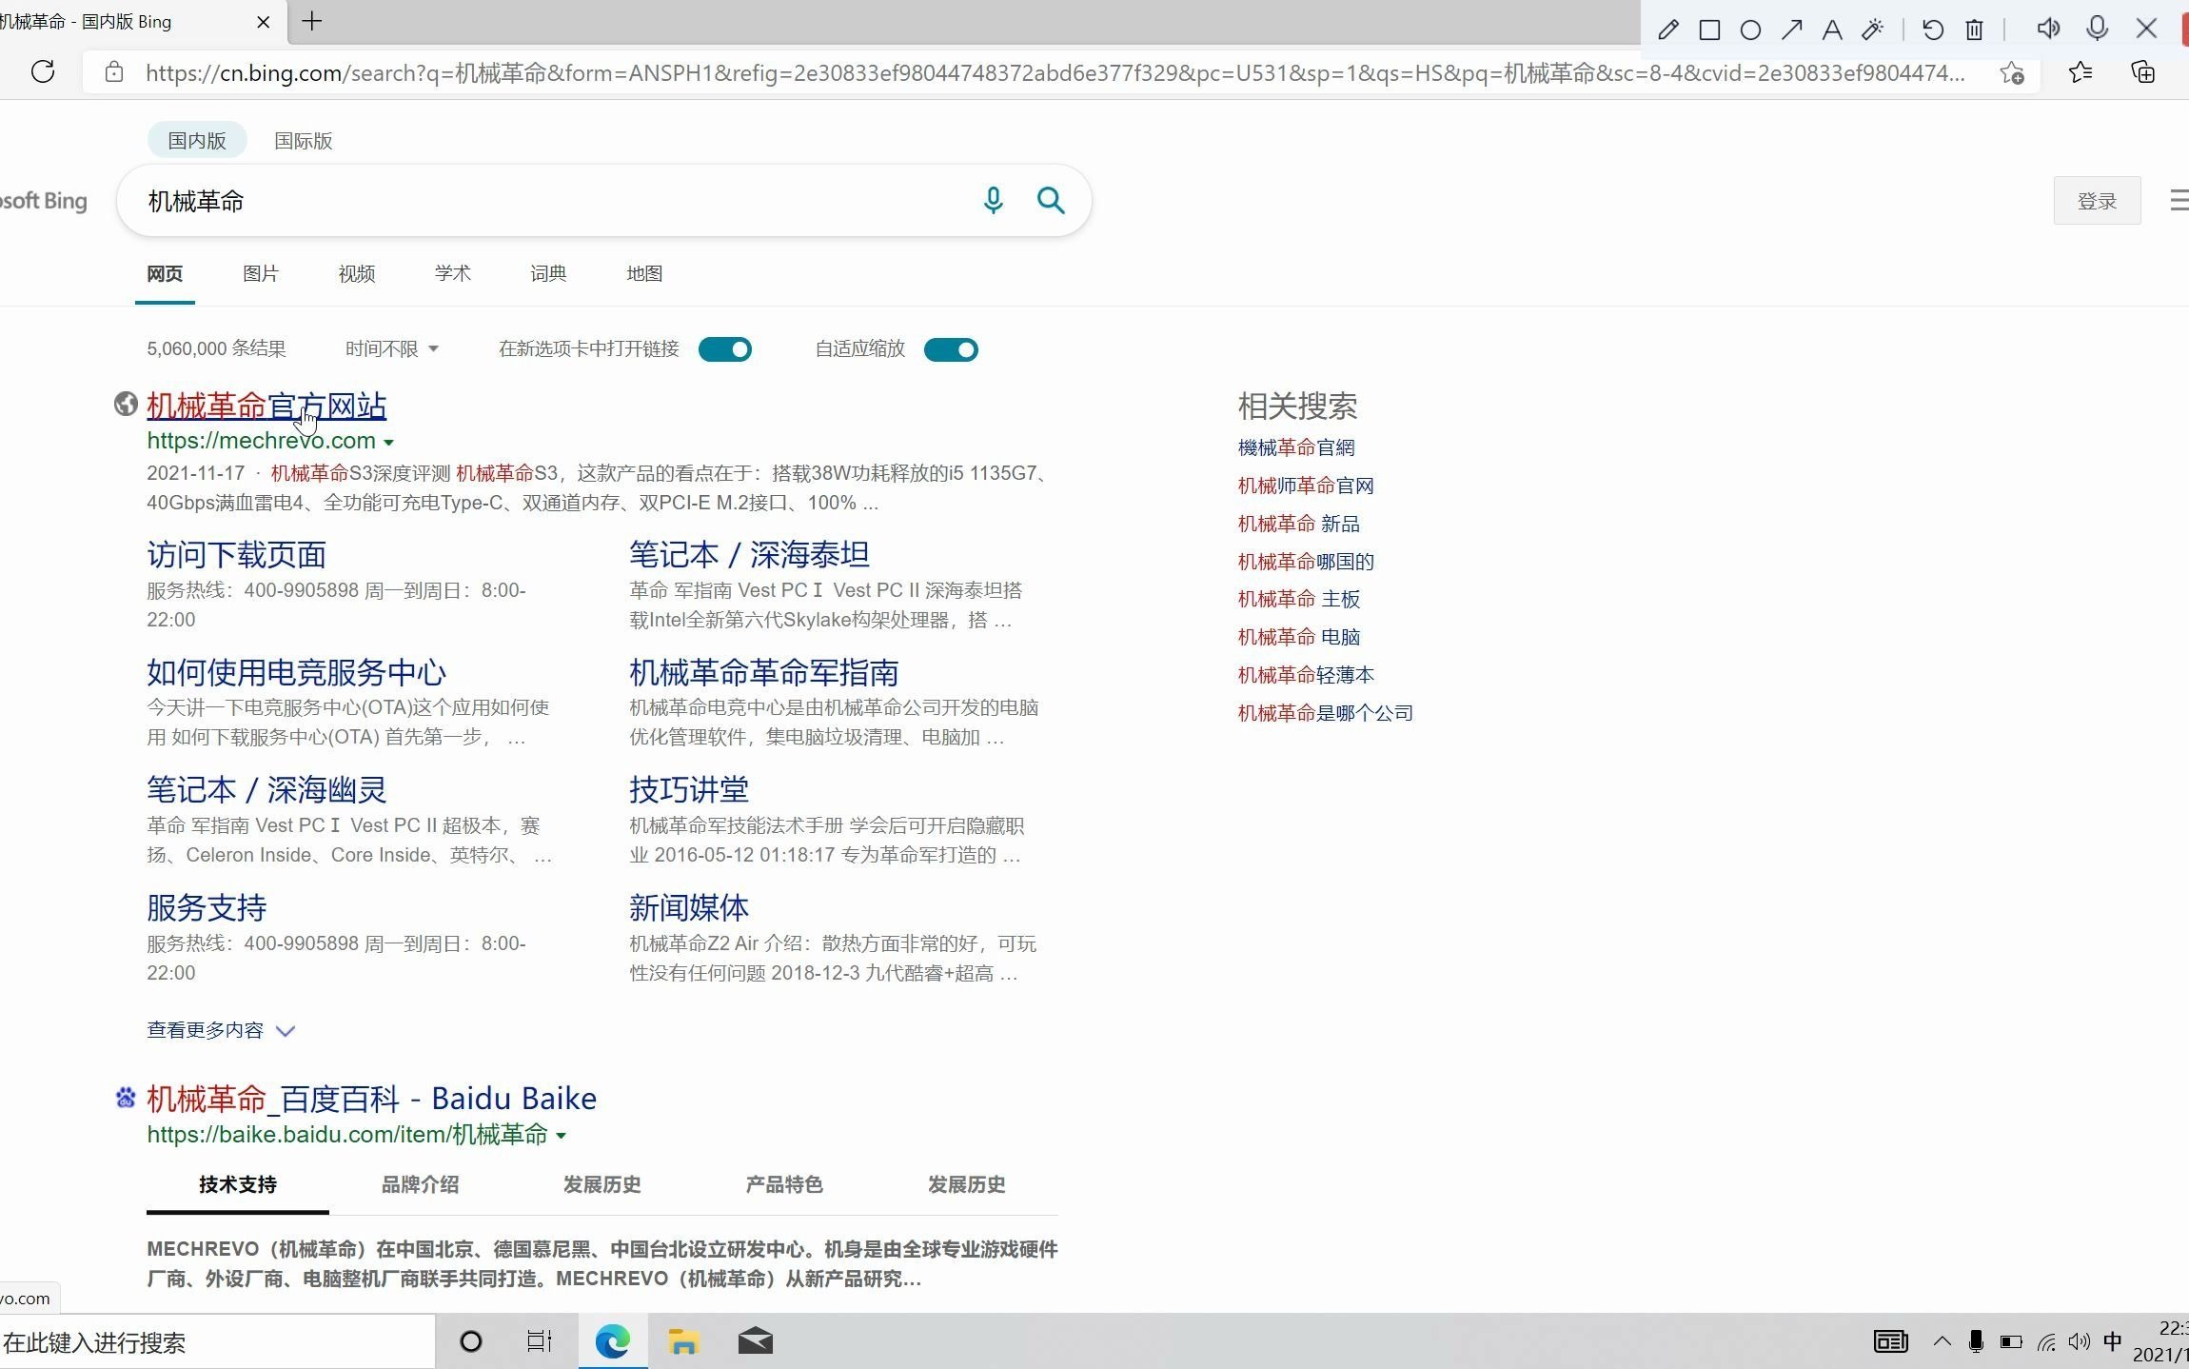Open the 网页 results tab
The height and width of the screenshot is (1369, 2189).
[x=165, y=273]
